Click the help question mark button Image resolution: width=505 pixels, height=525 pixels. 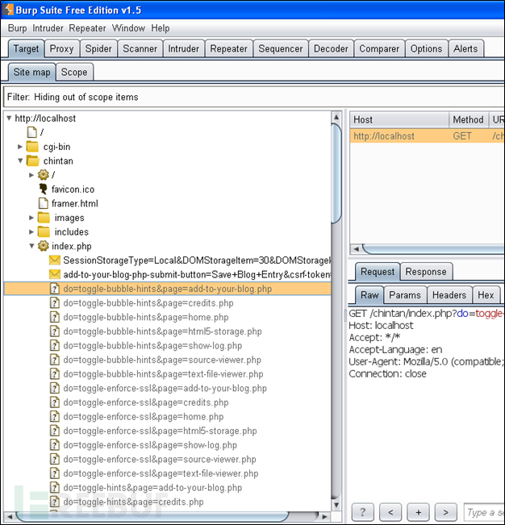pos(362,512)
